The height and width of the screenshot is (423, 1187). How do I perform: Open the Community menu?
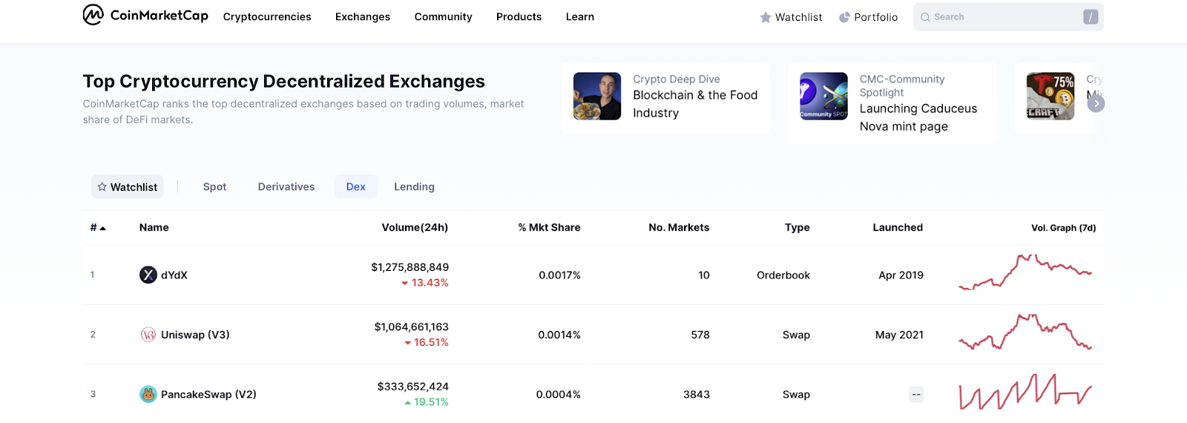point(443,16)
